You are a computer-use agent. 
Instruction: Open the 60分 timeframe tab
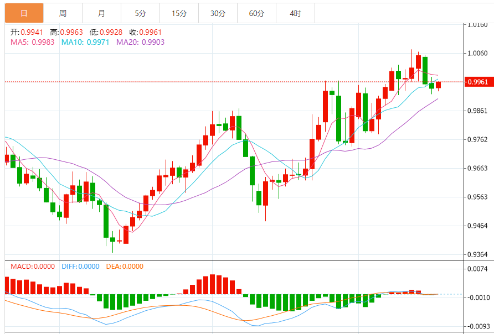pyautogui.click(x=257, y=13)
